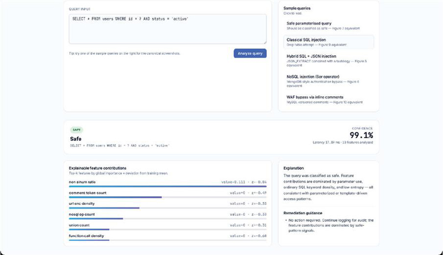Screen dimensions: 443x255
Task: Load the Safe parameterised query sample
Action: click(328, 25)
